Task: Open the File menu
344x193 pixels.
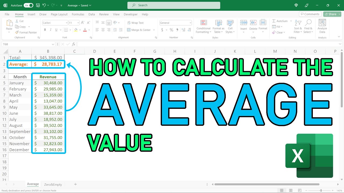Action: 7,14
